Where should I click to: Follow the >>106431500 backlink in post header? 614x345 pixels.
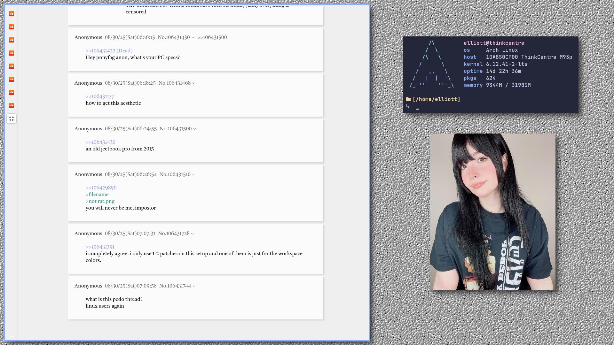point(212,37)
